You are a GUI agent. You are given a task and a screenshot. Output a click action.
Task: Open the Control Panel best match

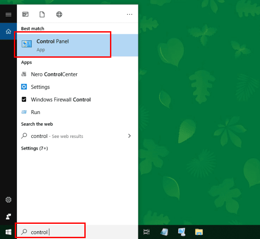point(77,45)
